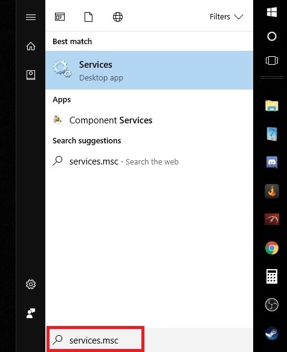Click the Desktop app subtitle text
This screenshot has width=287, height=352.
(x=101, y=78)
